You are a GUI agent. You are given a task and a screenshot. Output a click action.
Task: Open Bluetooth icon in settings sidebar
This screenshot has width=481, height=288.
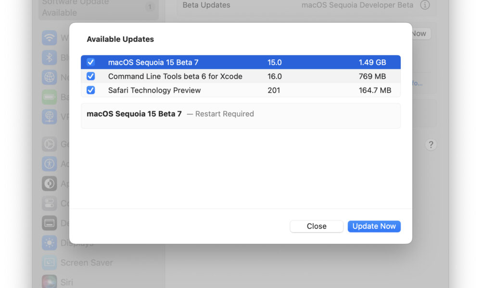(50, 58)
